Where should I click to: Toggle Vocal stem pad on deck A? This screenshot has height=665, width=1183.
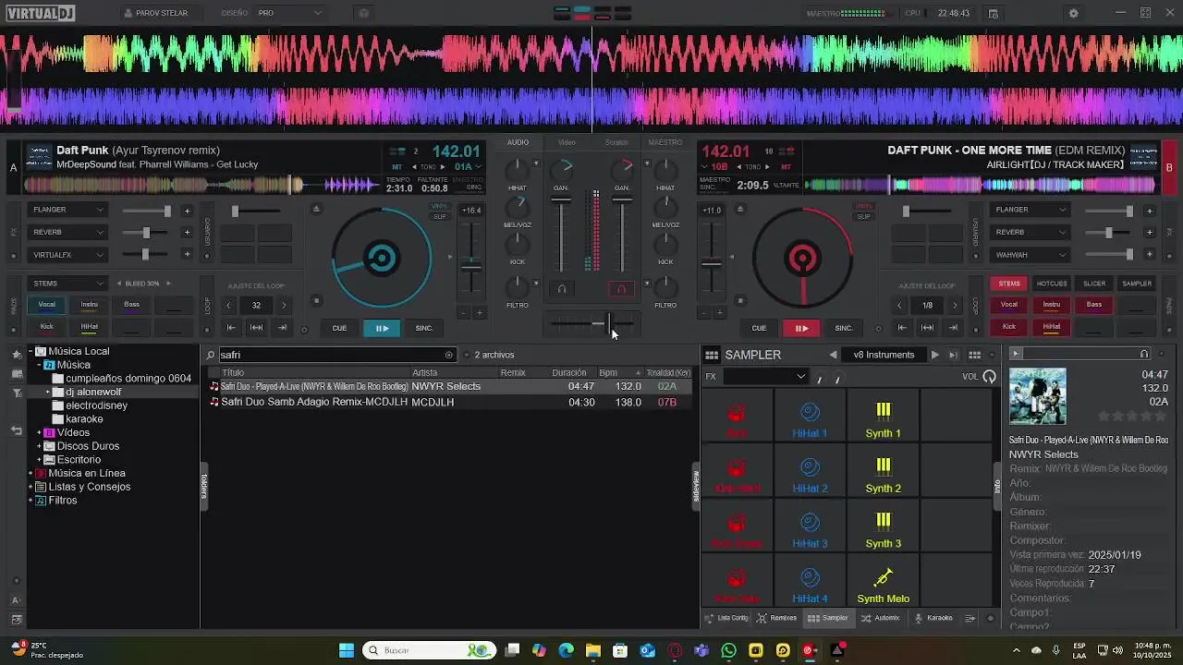[x=46, y=305]
